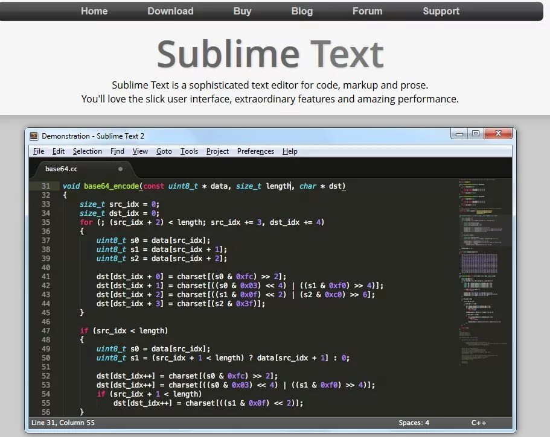Click the 'for' keyword on line 35
The image size is (550, 437).
[86, 222]
